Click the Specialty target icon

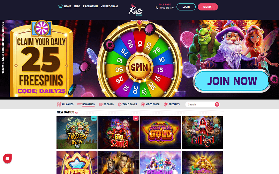click(x=166, y=104)
